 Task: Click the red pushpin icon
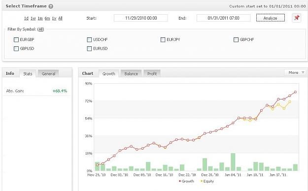(x=296, y=18)
